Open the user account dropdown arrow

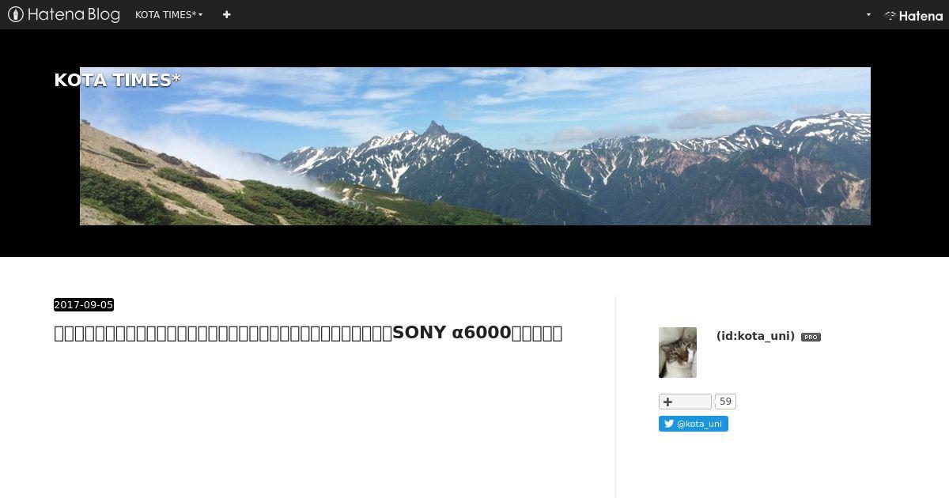click(868, 14)
